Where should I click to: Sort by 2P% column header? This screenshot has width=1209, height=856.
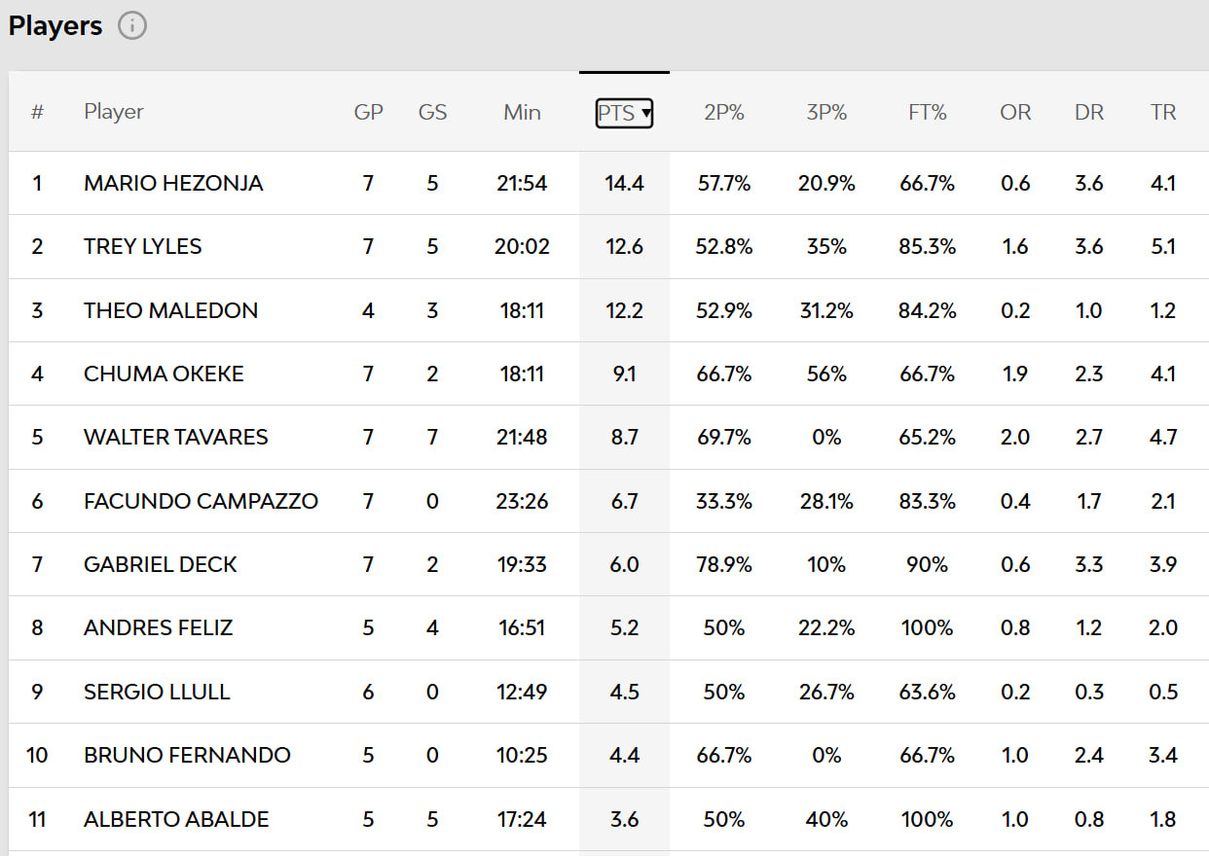click(x=723, y=113)
